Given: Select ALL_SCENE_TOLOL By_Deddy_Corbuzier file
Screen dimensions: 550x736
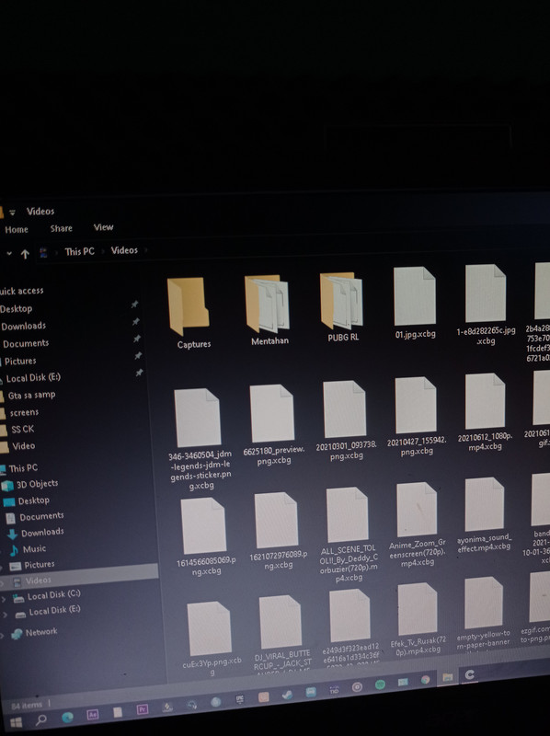Looking at the screenshot, I should tap(349, 535).
